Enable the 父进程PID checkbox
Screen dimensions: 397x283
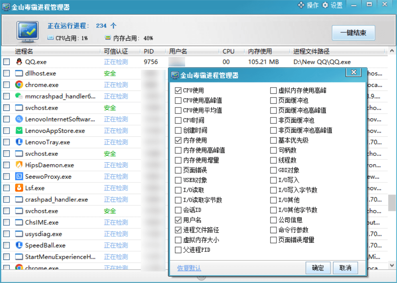pos(178,250)
